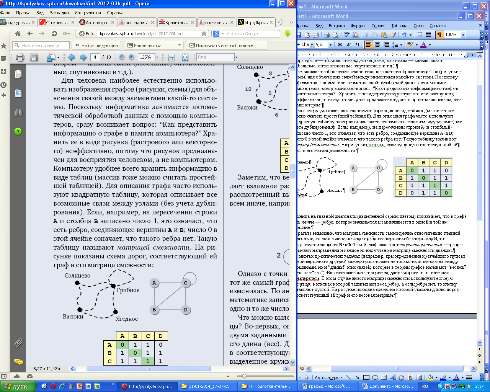Click 'Автофигуры' in Word drawing toolbar

tap(329, 377)
